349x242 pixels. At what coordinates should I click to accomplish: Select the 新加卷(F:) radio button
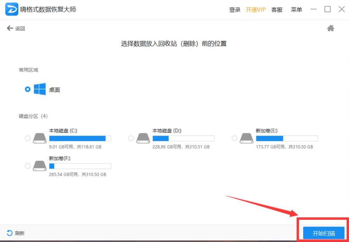pyautogui.click(x=28, y=166)
